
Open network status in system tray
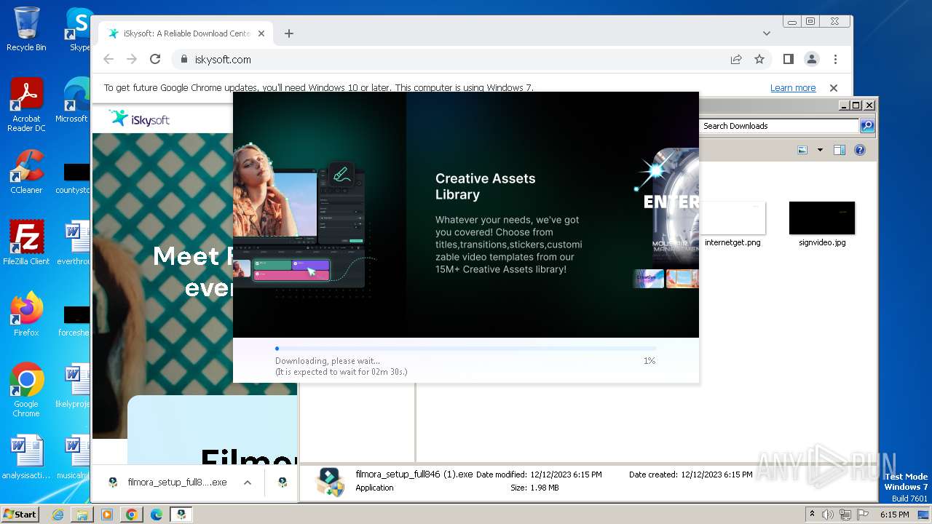(x=845, y=515)
